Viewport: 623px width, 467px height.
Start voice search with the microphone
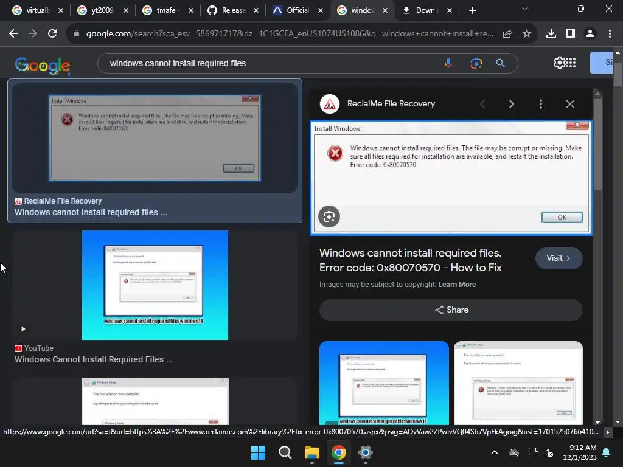(448, 63)
